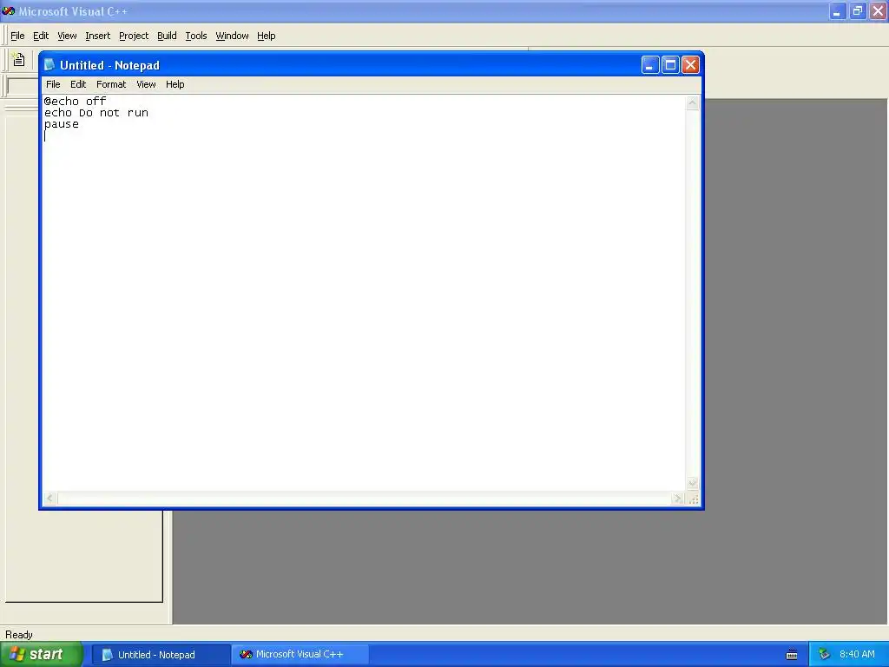The image size is (889, 667).
Task: Open Notepad's File menu
Action: click(x=53, y=84)
